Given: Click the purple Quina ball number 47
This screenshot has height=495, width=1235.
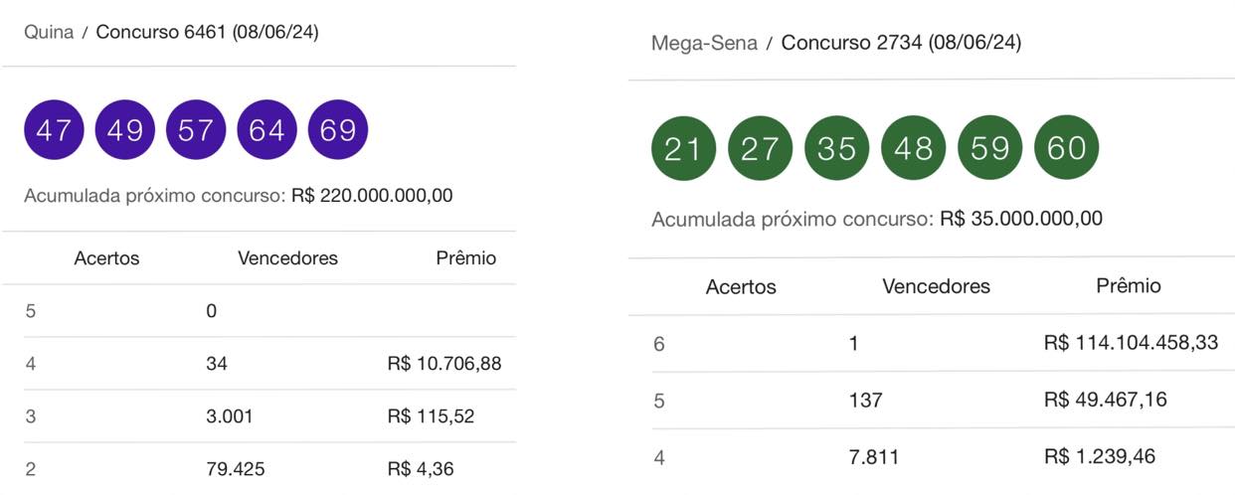Looking at the screenshot, I should coord(54,130).
